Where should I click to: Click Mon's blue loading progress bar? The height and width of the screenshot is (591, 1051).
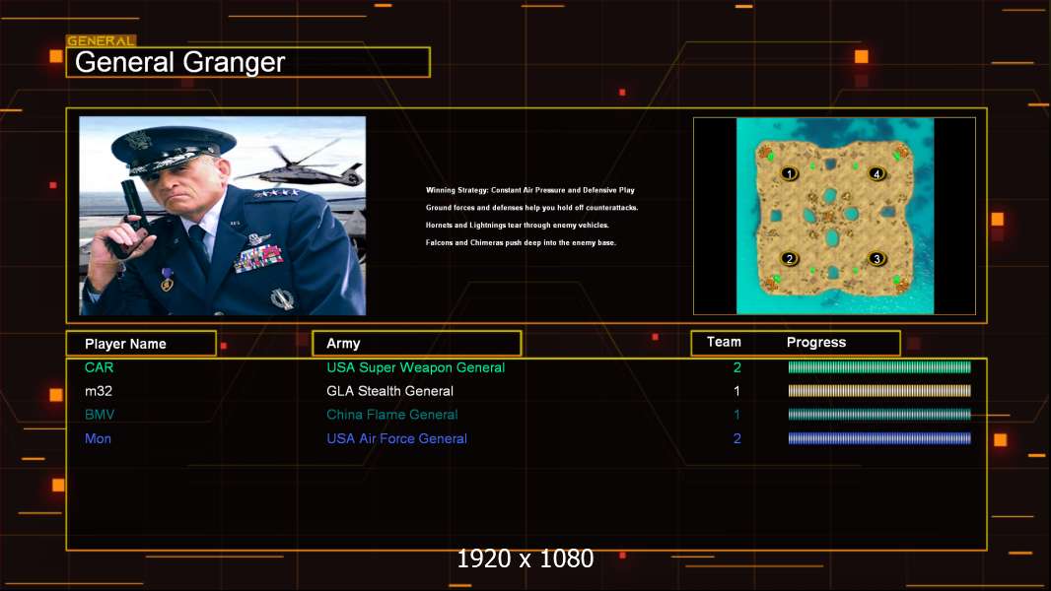879,438
